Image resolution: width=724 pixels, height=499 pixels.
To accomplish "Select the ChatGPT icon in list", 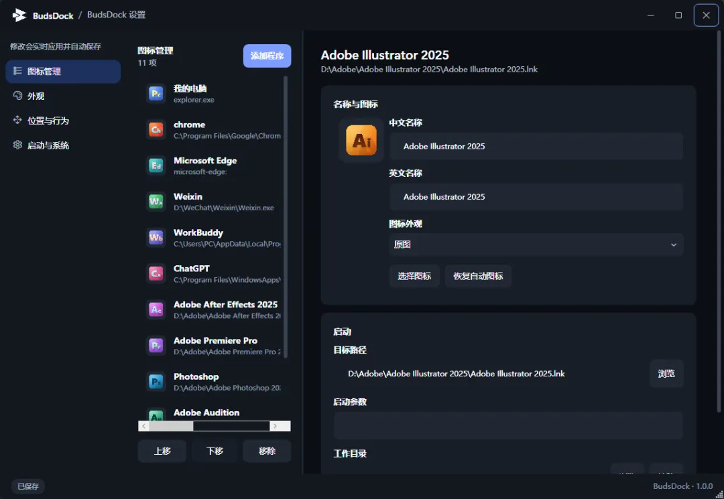I will [x=156, y=273].
